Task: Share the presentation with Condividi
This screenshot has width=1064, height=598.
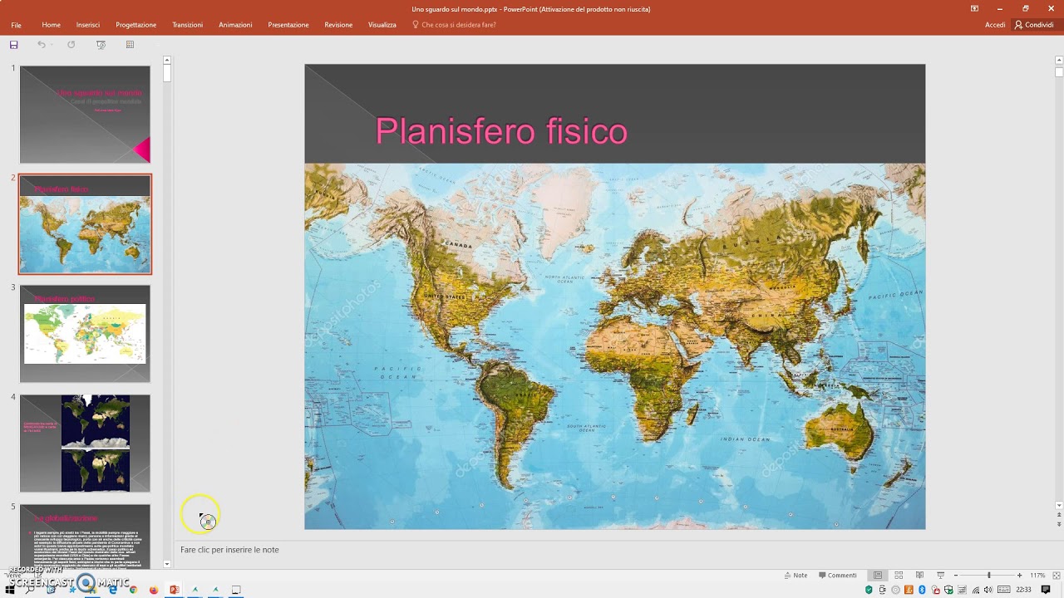Action: click(x=1034, y=25)
